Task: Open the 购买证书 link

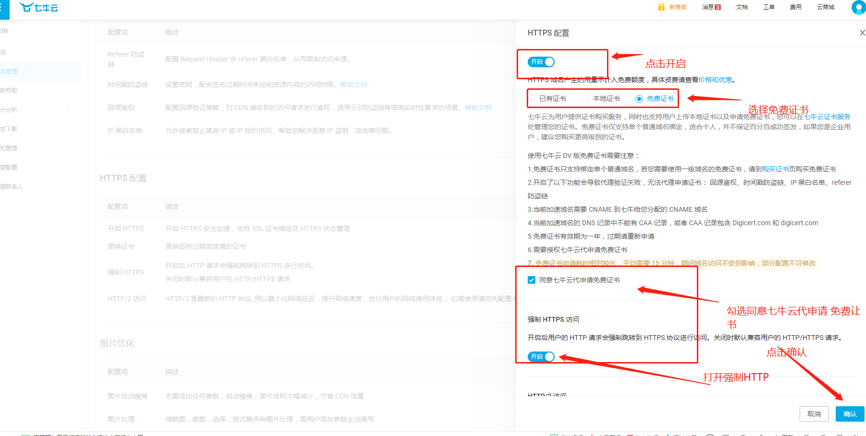Action: tap(775, 169)
